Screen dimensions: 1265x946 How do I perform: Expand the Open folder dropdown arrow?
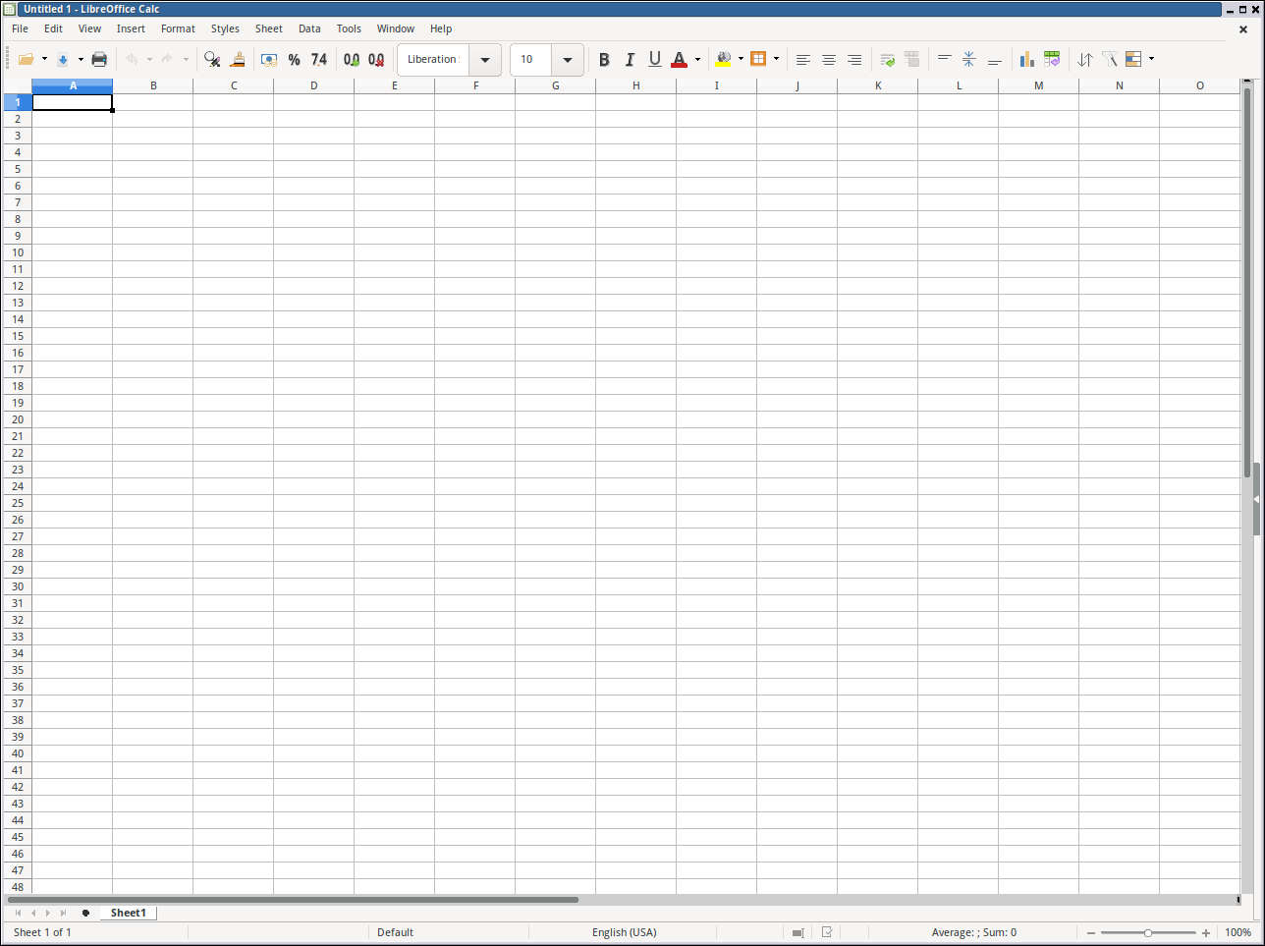tap(44, 59)
